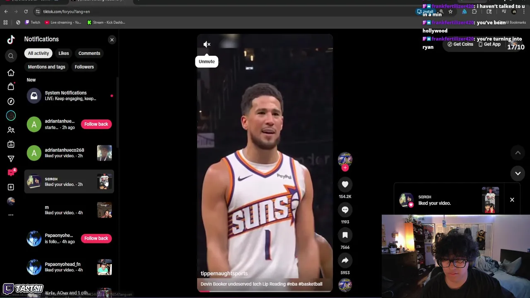Open adriantanhueco268 liked your video row
This screenshot has height=298, width=530.
[x=69, y=153]
